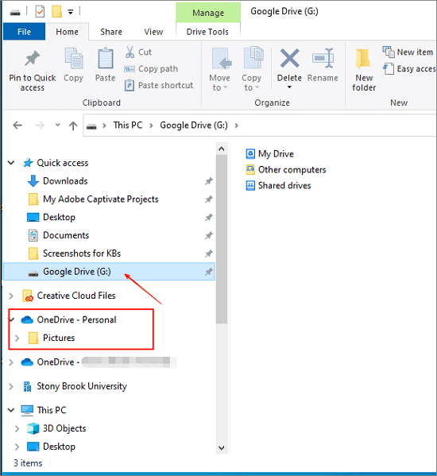Unpin Downloads using its pin icon
The image size is (437, 476).
(x=209, y=181)
